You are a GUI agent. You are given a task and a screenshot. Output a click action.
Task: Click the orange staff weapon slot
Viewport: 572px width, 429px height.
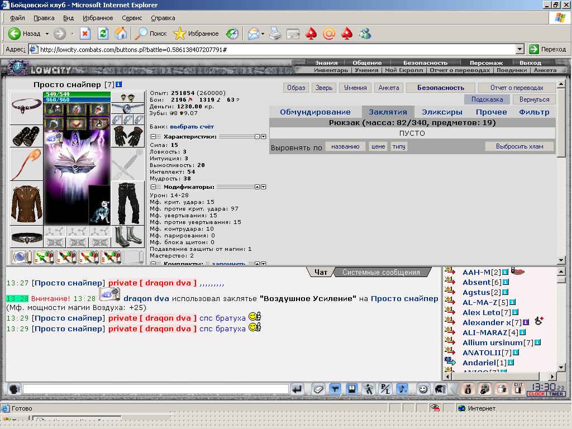pyautogui.click(x=26, y=164)
